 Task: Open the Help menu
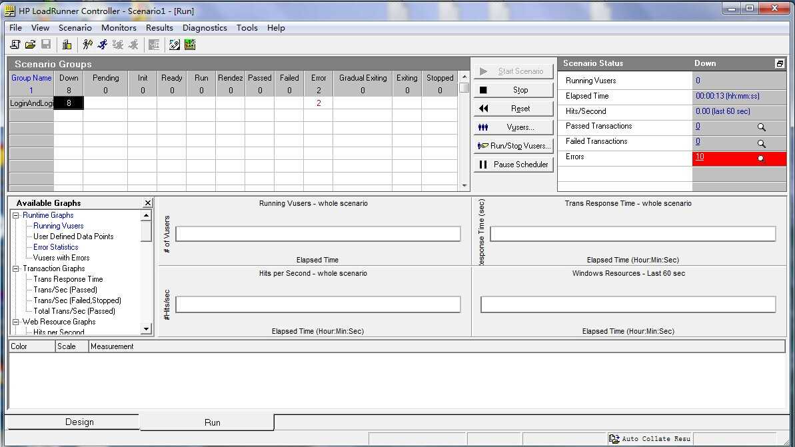tap(276, 28)
